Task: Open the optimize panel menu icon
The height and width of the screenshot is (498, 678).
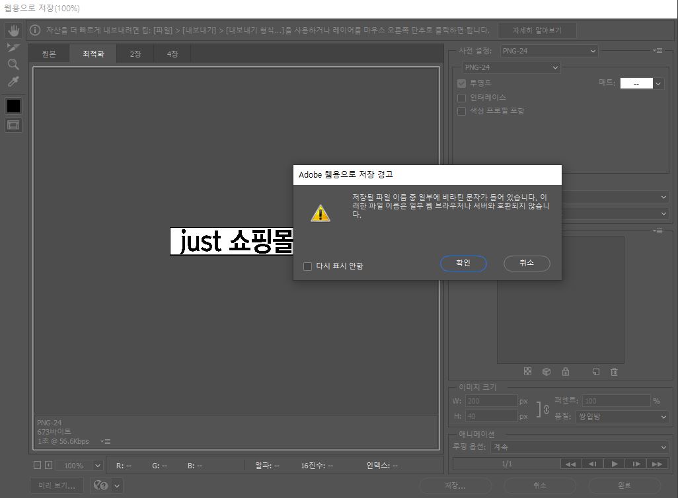Action: pos(658,51)
